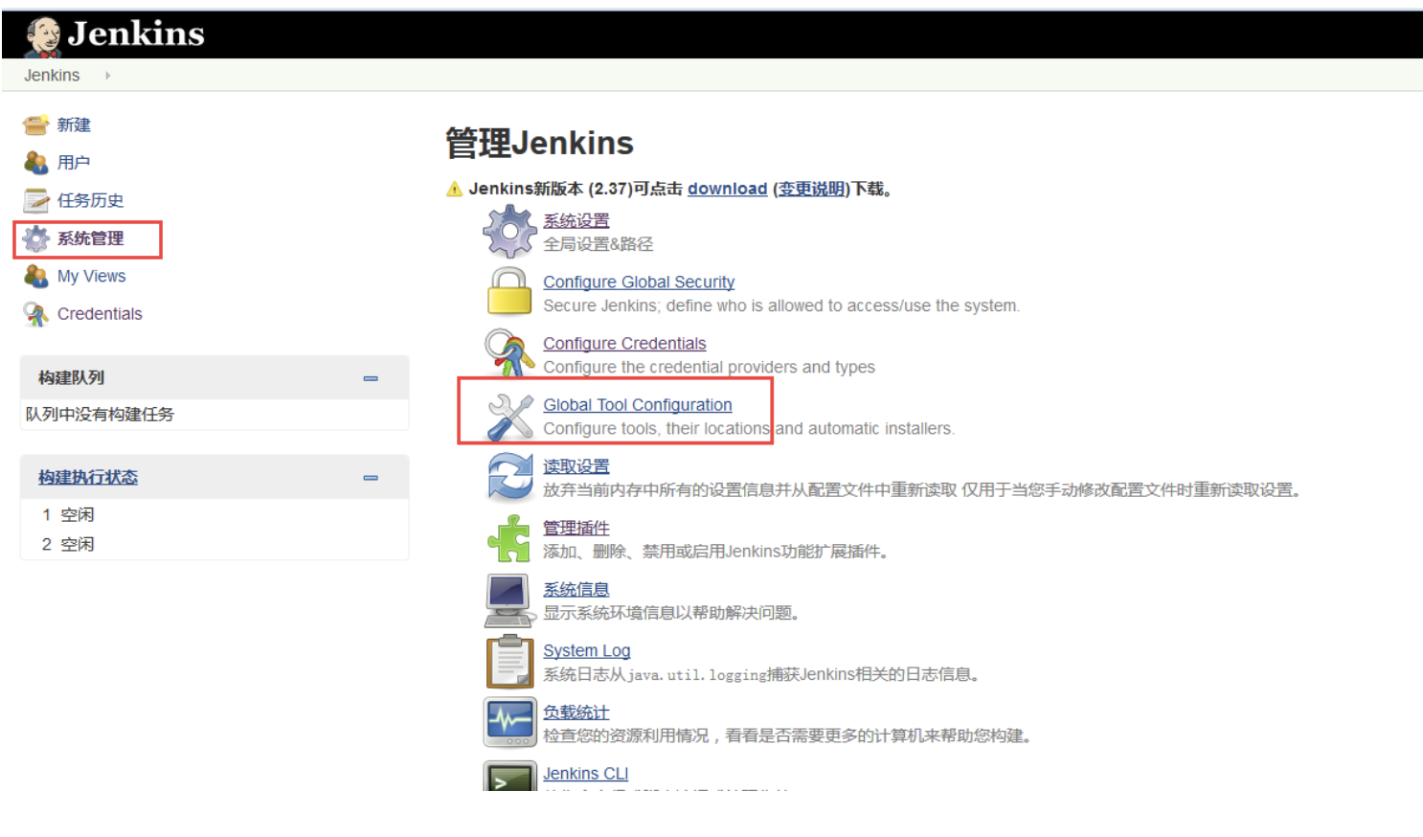Click the keys icon for Configure Credentials
This screenshot has height=837, width=1423.
coord(509,352)
